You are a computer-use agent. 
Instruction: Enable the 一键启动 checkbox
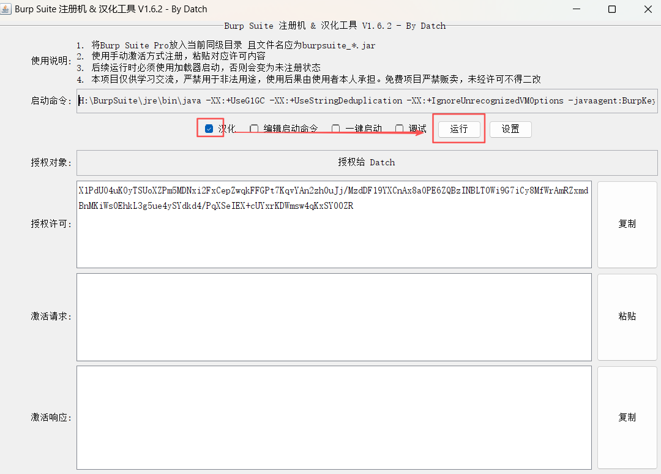tap(336, 129)
